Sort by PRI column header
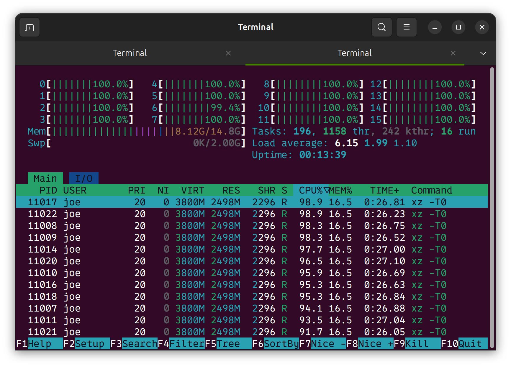 [x=137, y=190]
